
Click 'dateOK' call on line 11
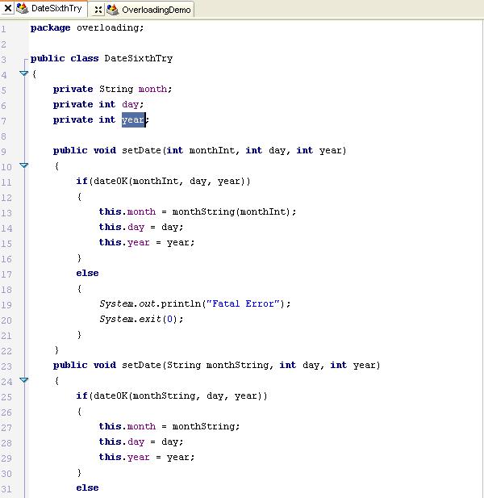(111, 181)
